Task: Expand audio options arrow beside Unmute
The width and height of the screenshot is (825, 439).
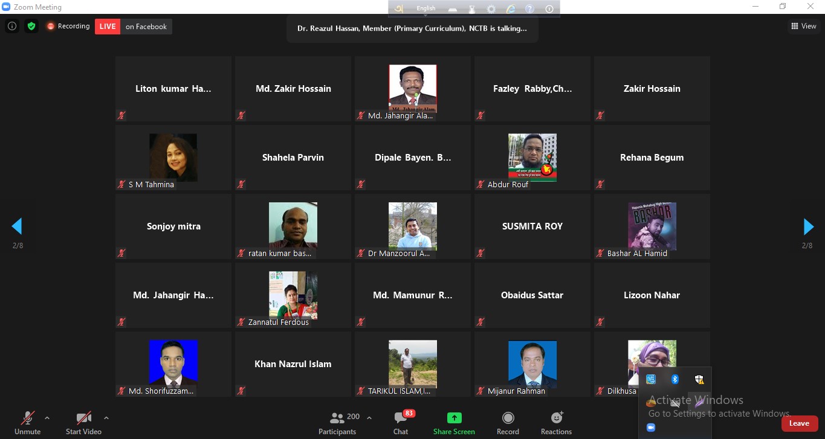Action: [x=47, y=418]
